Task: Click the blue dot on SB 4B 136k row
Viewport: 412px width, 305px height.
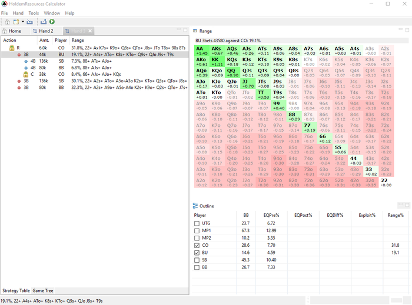Action: 26,61
